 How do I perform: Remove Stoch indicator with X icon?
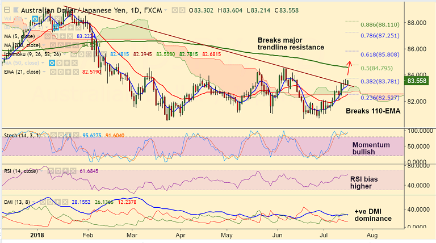76,135
